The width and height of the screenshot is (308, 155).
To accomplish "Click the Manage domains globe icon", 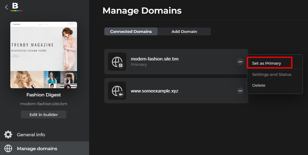I will click(x=8, y=149).
